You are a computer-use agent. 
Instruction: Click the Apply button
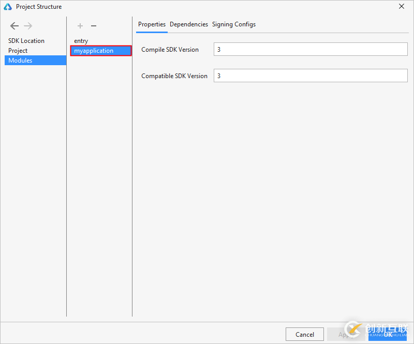click(x=346, y=335)
